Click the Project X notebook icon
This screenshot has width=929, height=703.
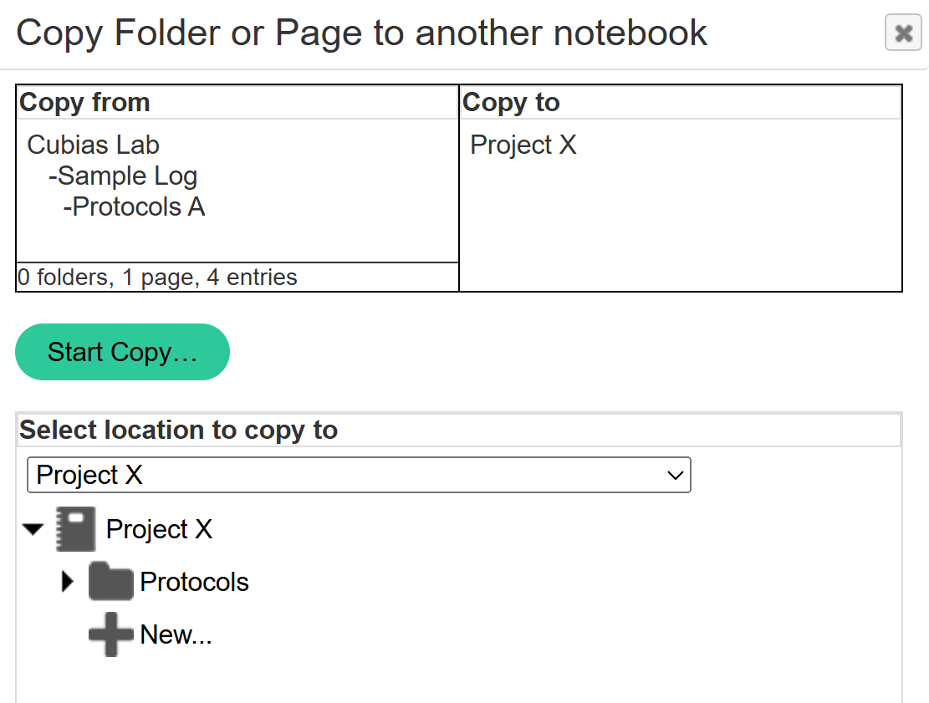(75, 529)
